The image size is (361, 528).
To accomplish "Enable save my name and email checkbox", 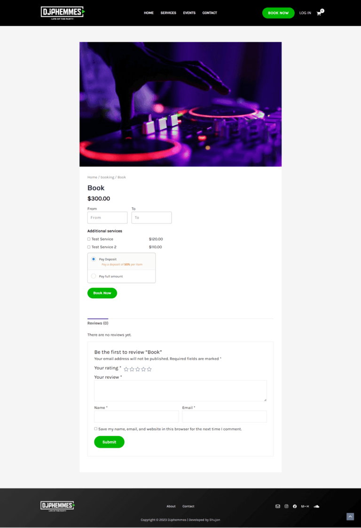I will pos(95,429).
